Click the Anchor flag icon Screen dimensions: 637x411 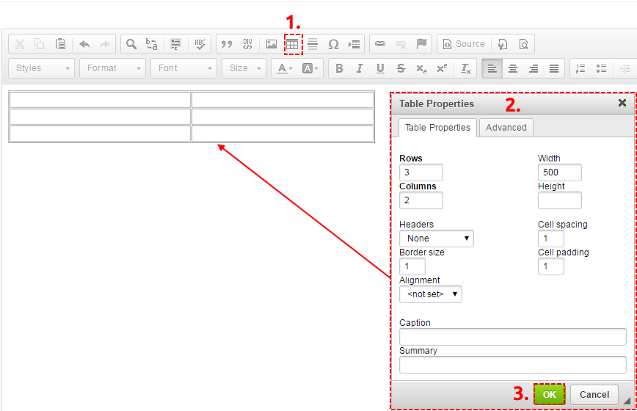(x=422, y=43)
